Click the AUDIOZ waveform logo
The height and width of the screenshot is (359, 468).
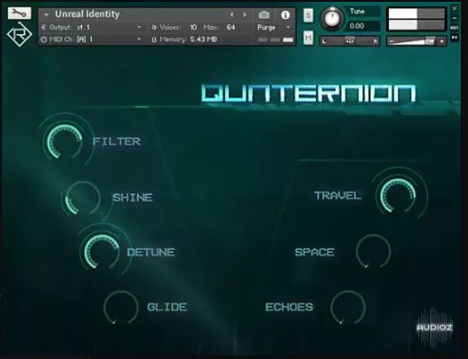[x=435, y=327]
